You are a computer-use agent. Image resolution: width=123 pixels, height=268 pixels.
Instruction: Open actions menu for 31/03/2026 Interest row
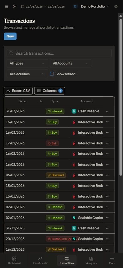click(108, 111)
